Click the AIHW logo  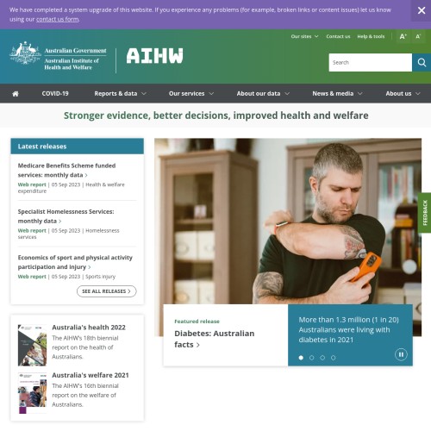coord(154,56)
